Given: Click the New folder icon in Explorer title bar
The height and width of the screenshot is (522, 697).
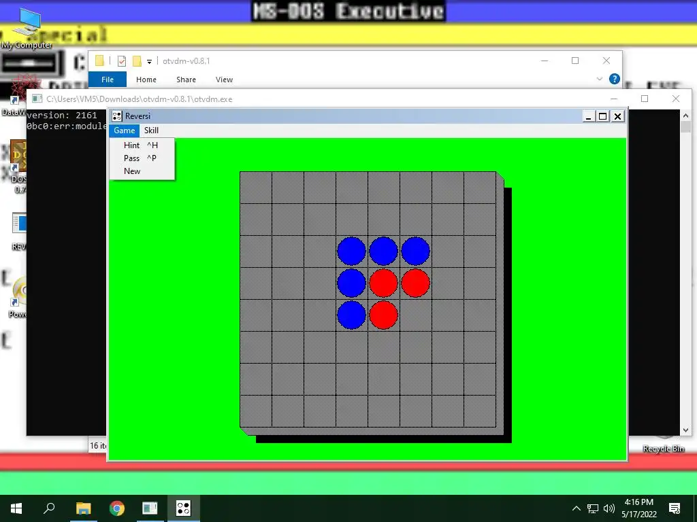Looking at the screenshot, I should (137, 61).
